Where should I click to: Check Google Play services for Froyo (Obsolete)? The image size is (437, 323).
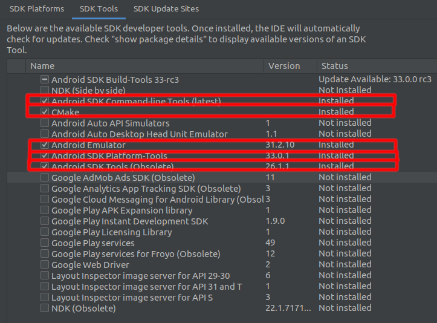point(45,253)
